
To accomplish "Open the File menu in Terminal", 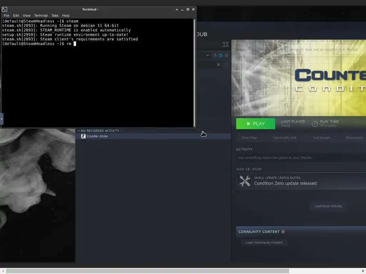I will [x=6, y=16].
